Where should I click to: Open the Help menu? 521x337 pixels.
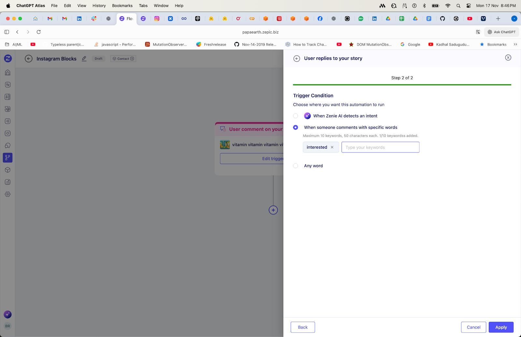(x=179, y=6)
